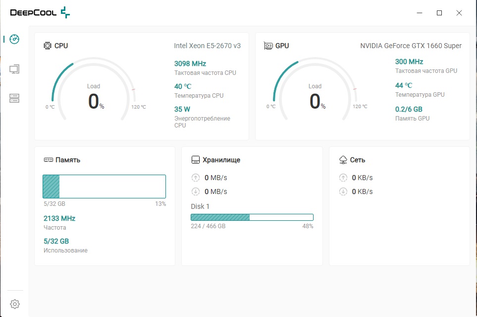
Task: Click the 40 °C CPU temperature value
Action: coord(183,86)
